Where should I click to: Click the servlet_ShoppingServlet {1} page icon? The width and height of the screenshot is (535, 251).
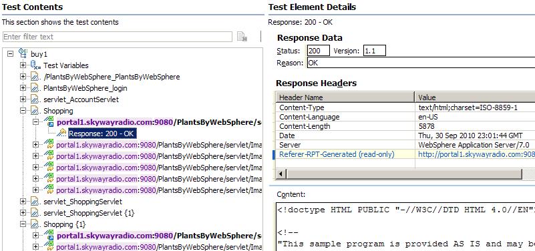(35, 213)
